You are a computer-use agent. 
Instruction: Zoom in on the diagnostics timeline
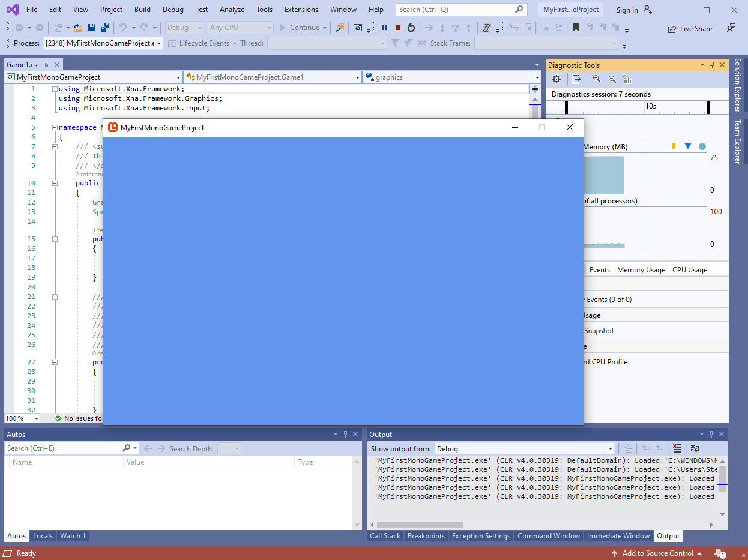pos(597,79)
